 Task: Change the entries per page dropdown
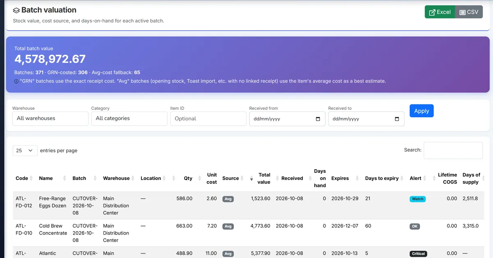coord(25,151)
